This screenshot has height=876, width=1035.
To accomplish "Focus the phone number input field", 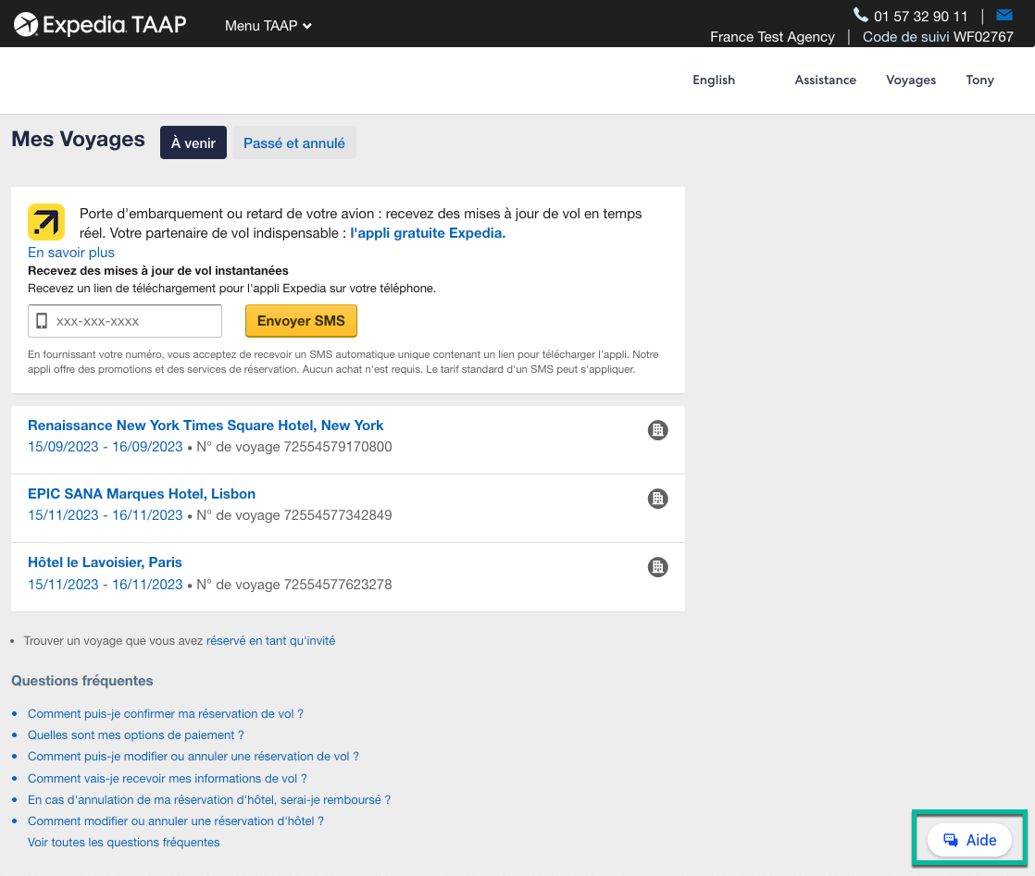I will (125, 321).
